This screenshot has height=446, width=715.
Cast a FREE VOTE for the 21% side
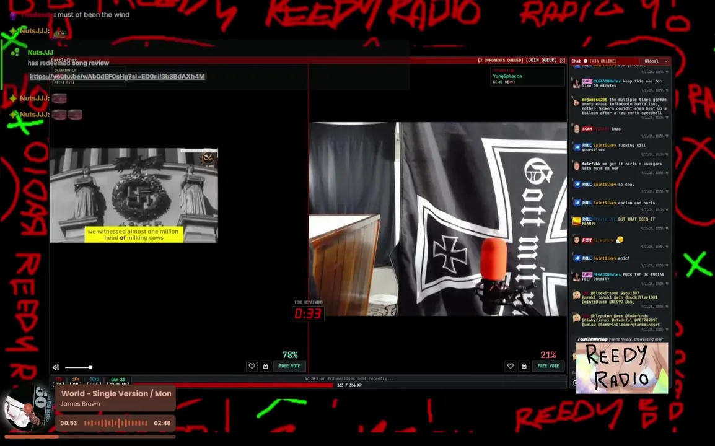[x=548, y=365]
